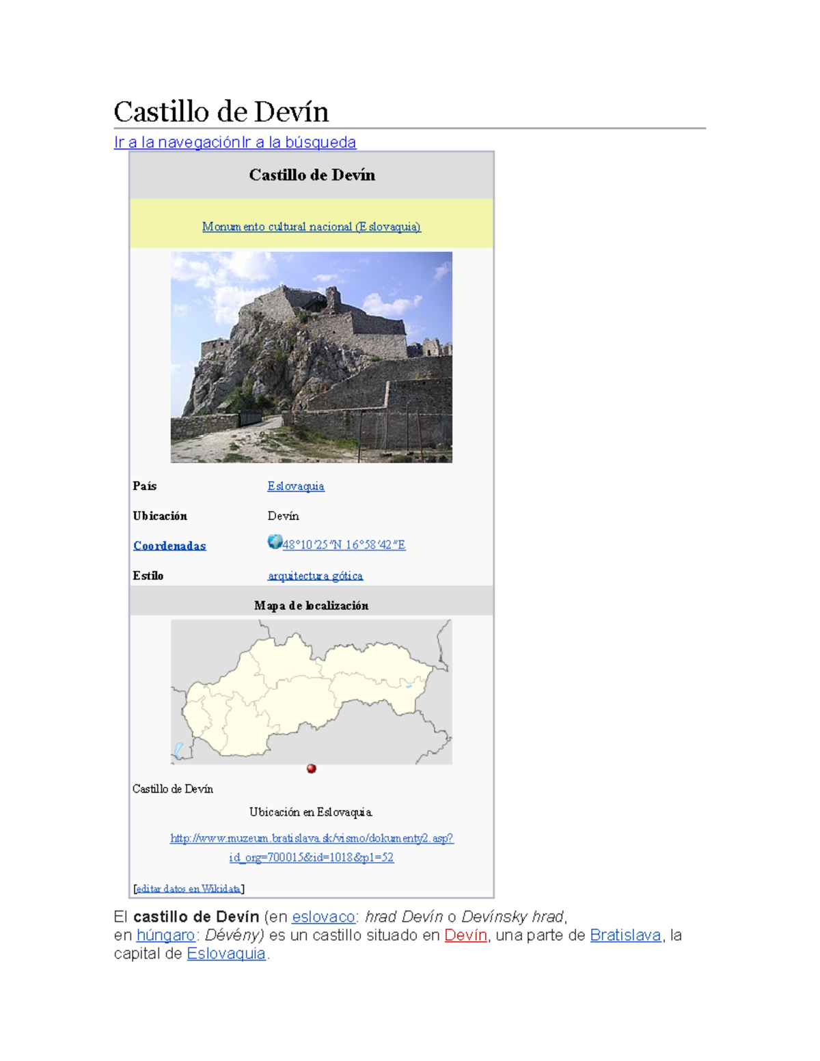
Task: Open the 'arquitectura gótica' link
Action: coord(315,575)
